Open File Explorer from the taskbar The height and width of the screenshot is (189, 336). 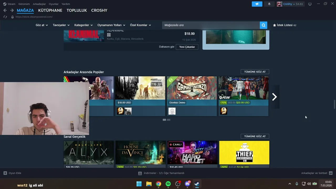149,184
